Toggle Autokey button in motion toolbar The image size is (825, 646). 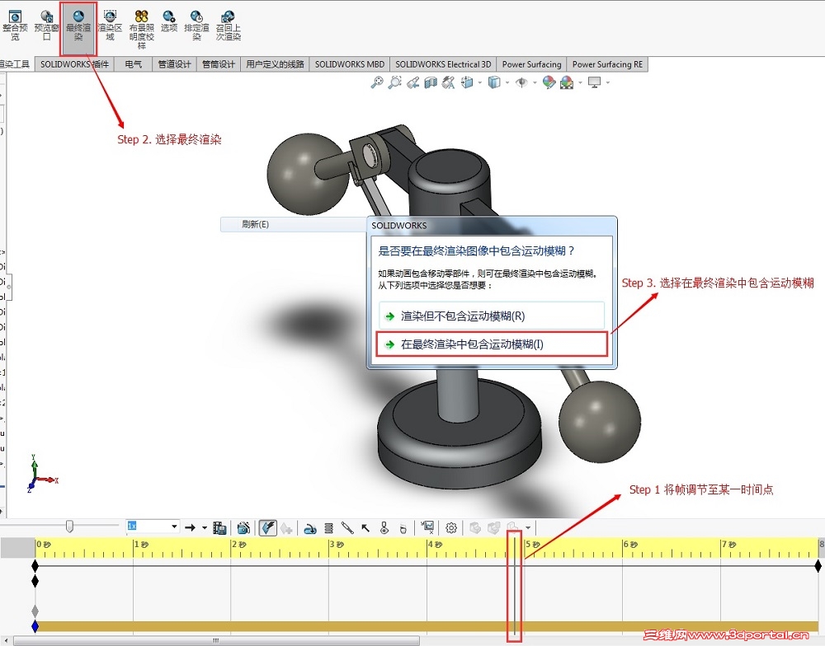[268, 527]
